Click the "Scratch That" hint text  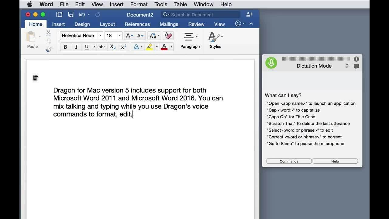point(308,123)
